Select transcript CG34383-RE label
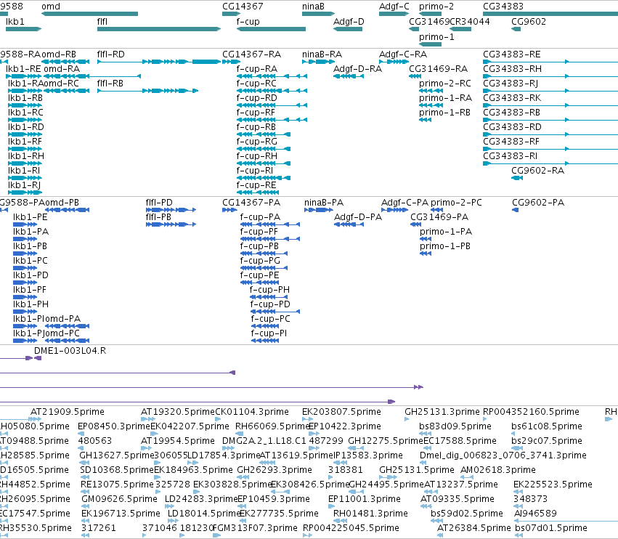The image size is (618, 539). [x=511, y=54]
